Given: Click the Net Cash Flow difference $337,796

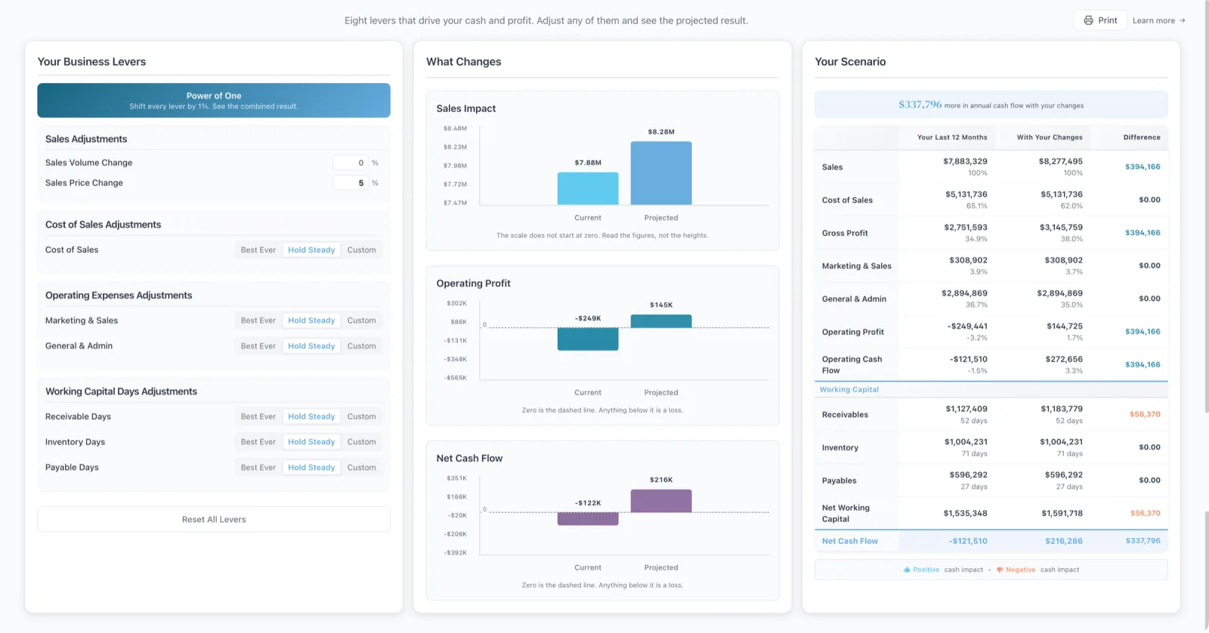Looking at the screenshot, I should pyautogui.click(x=1143, y=541).
